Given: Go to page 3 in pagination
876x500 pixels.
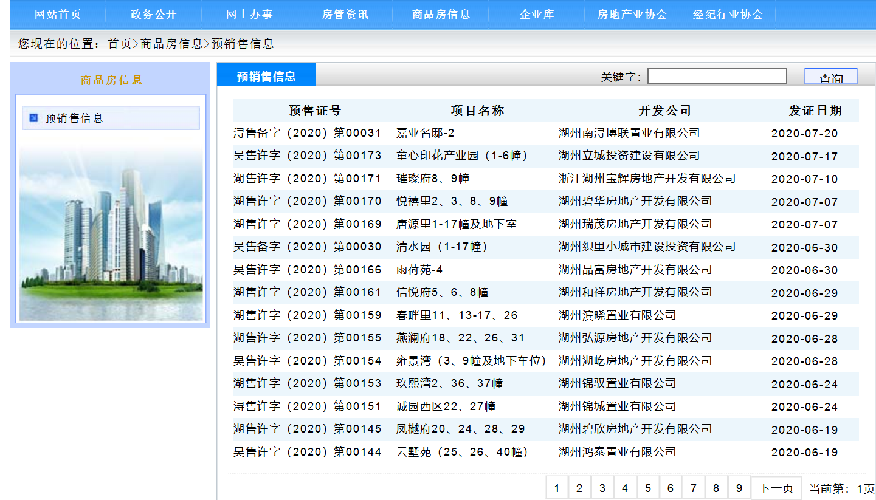Looking at the screenshot, I should [602, 488].
